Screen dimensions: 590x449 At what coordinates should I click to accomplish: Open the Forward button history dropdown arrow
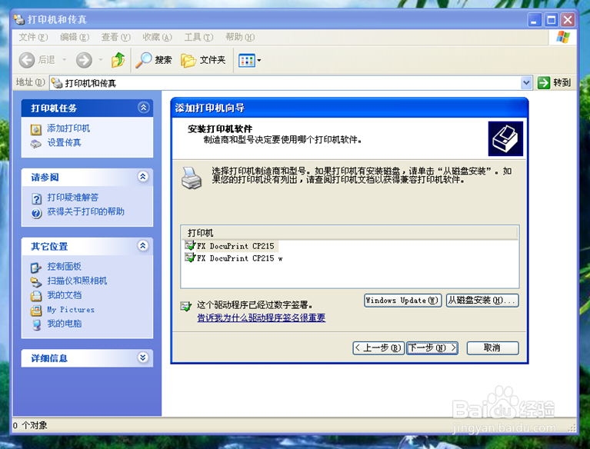tap(101, 60)
